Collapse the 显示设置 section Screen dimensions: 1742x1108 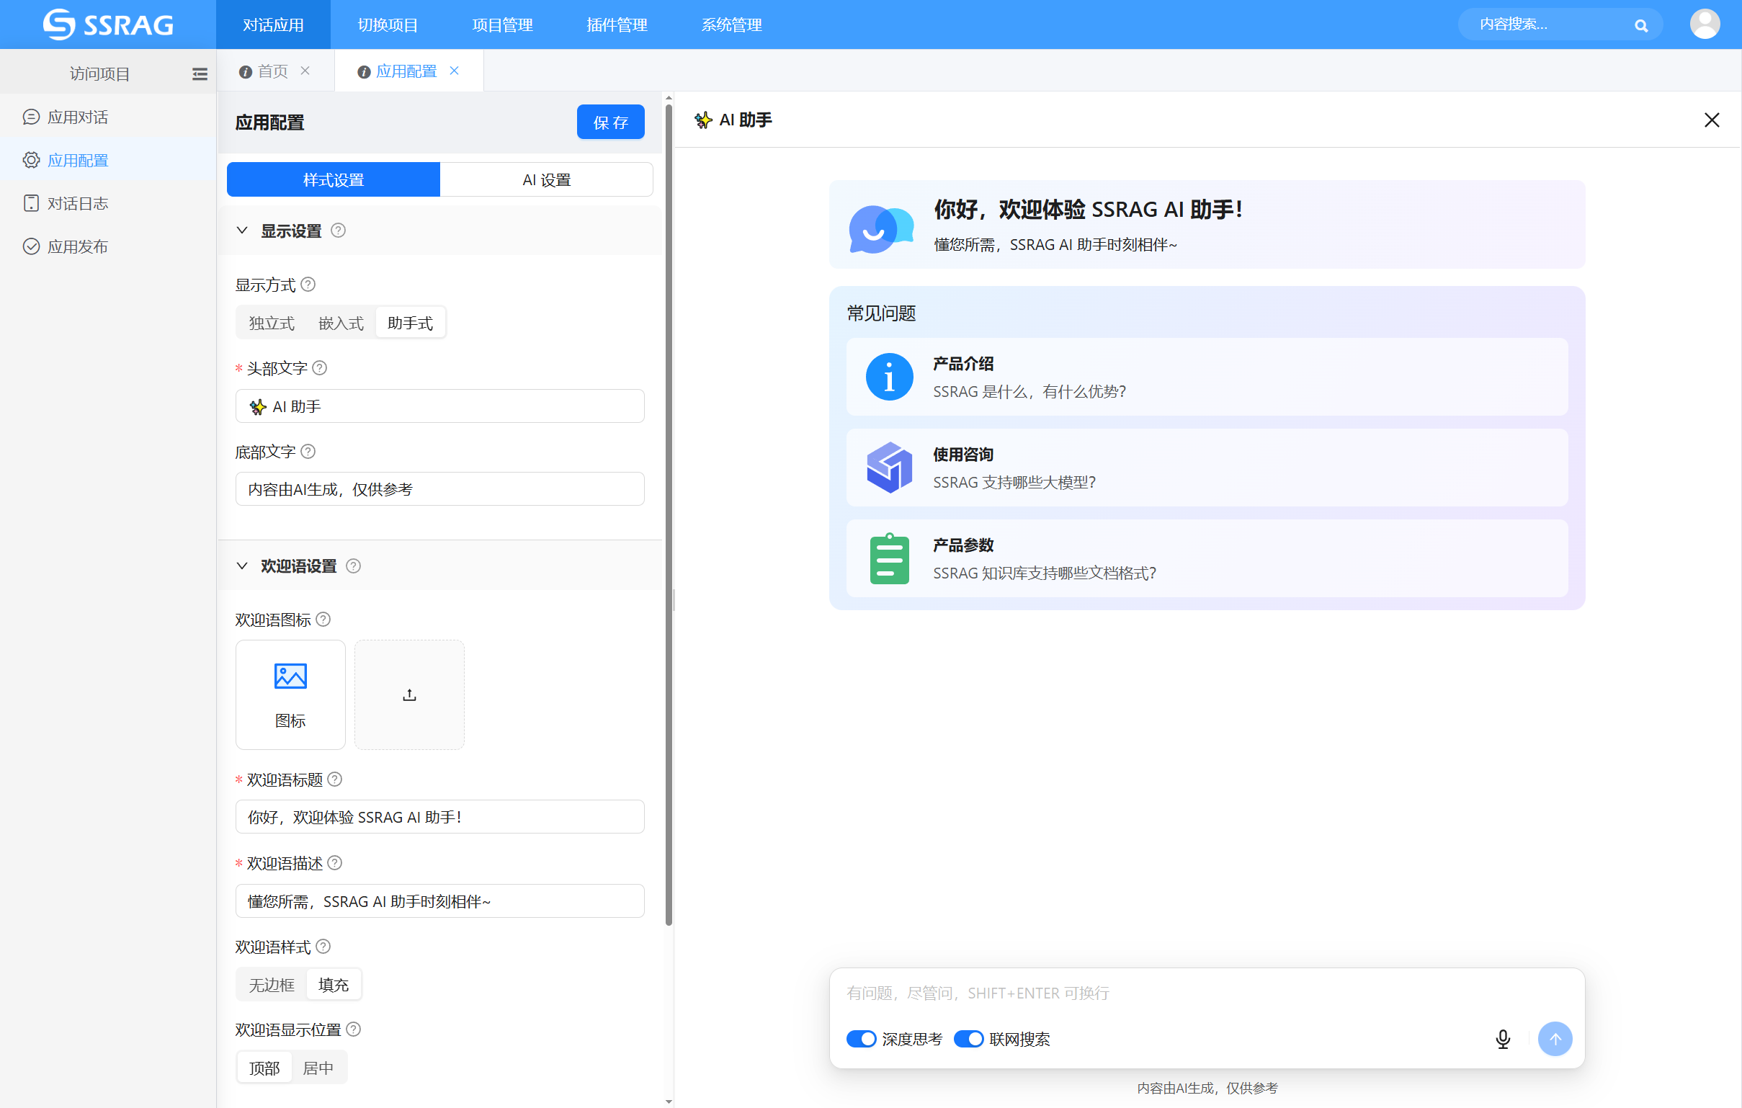(242, 231)
